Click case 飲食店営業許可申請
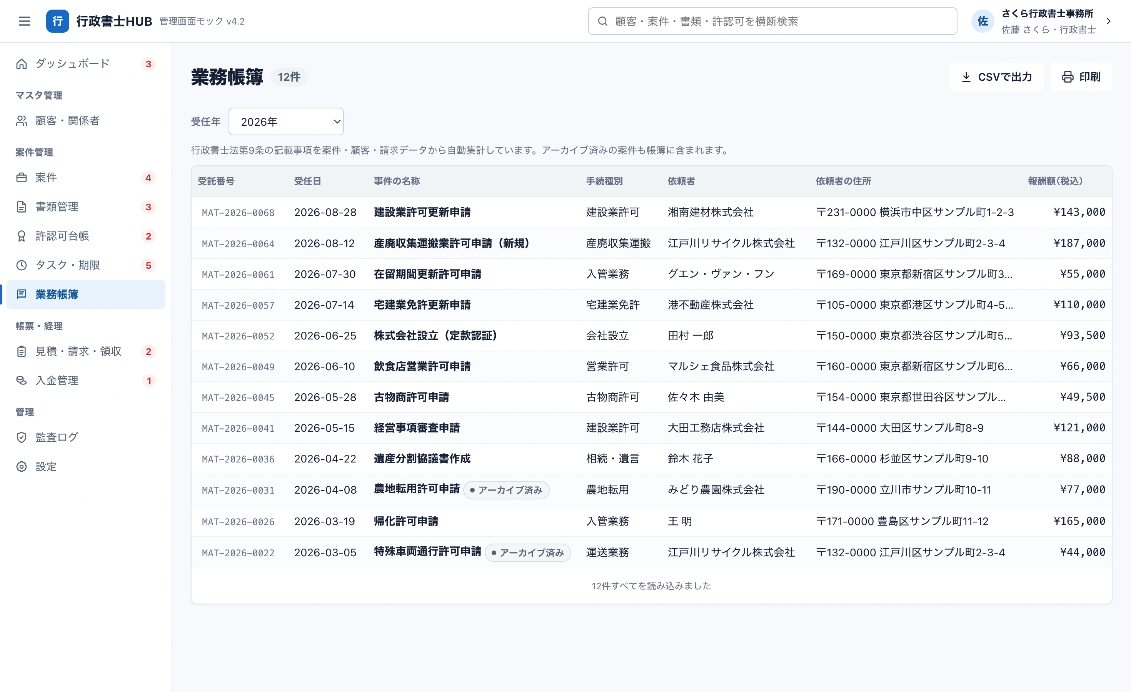 point(422,366)
